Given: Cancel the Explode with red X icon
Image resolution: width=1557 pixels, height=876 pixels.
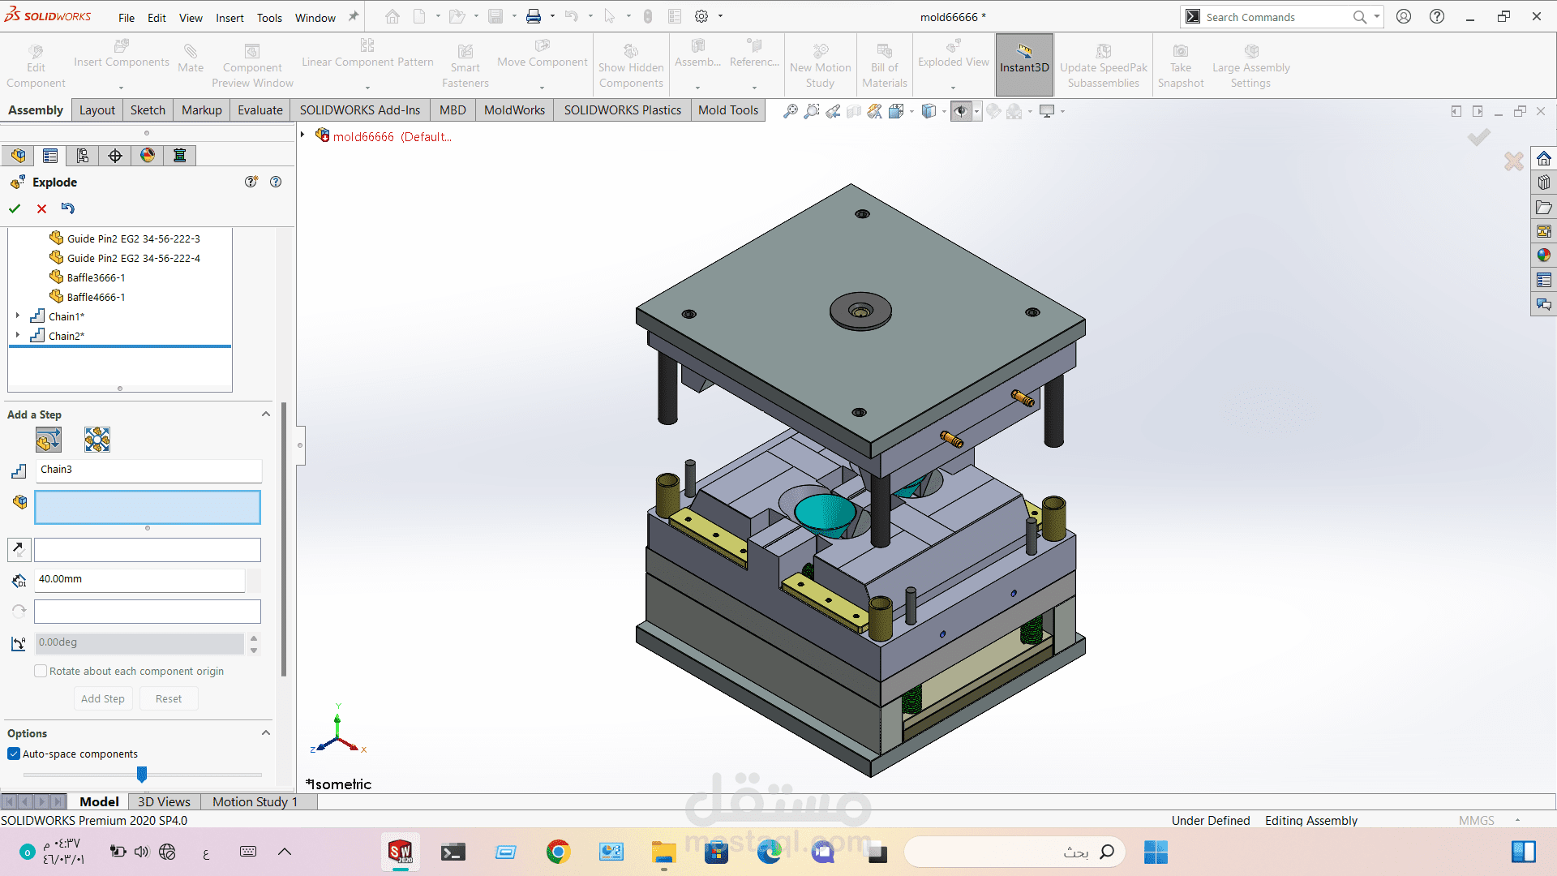Looking at the screenshot, I should click(41, 208).
